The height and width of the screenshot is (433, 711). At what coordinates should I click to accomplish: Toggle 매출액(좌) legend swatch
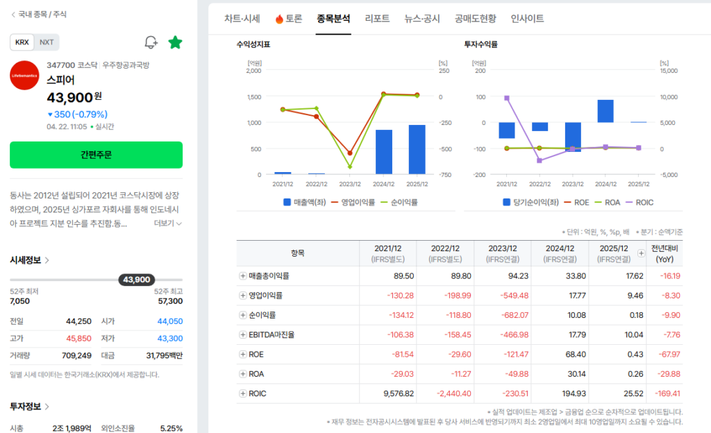(x=287, y=202)
